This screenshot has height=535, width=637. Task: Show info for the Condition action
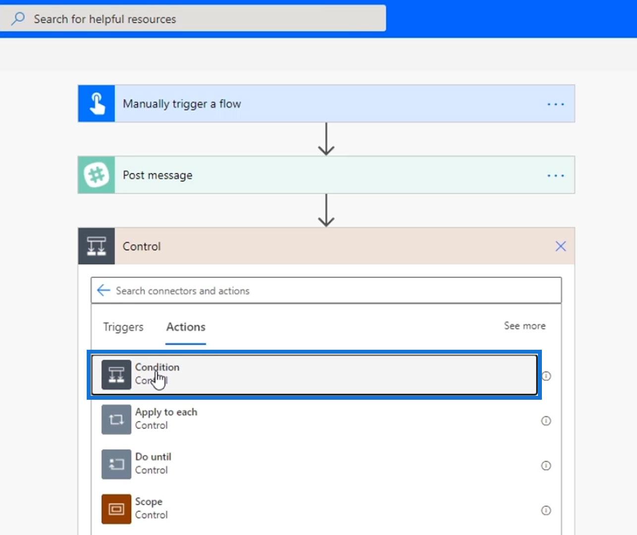(x=546, y=376)
